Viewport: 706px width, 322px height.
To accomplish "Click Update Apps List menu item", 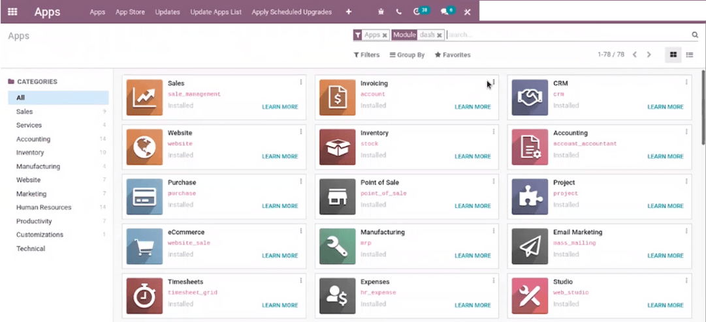I will pyautogui.click(x=216, y=12).
